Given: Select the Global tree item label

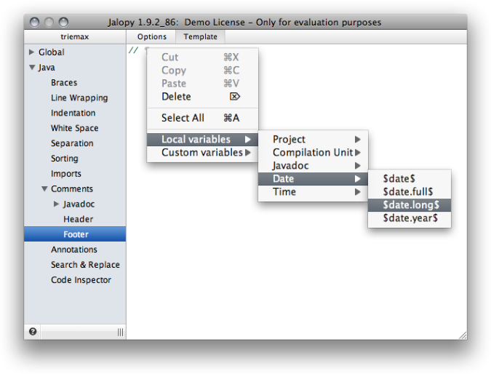Looking at the screenshot, I should [x=52, y=52].
